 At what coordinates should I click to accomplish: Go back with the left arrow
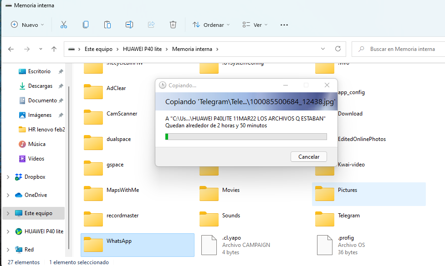coord(11,49)
